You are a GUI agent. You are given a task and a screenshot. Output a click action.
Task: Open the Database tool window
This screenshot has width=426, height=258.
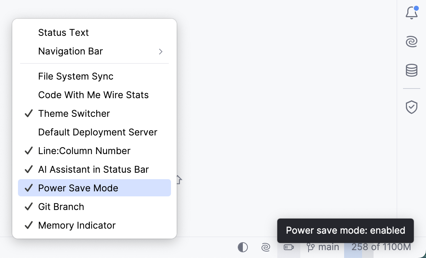pyautogui.click(x=411, y=70)
